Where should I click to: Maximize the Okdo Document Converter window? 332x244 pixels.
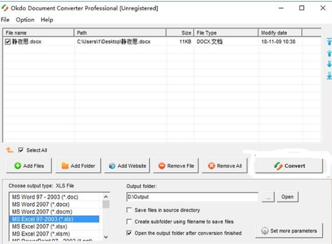(302, 8)
